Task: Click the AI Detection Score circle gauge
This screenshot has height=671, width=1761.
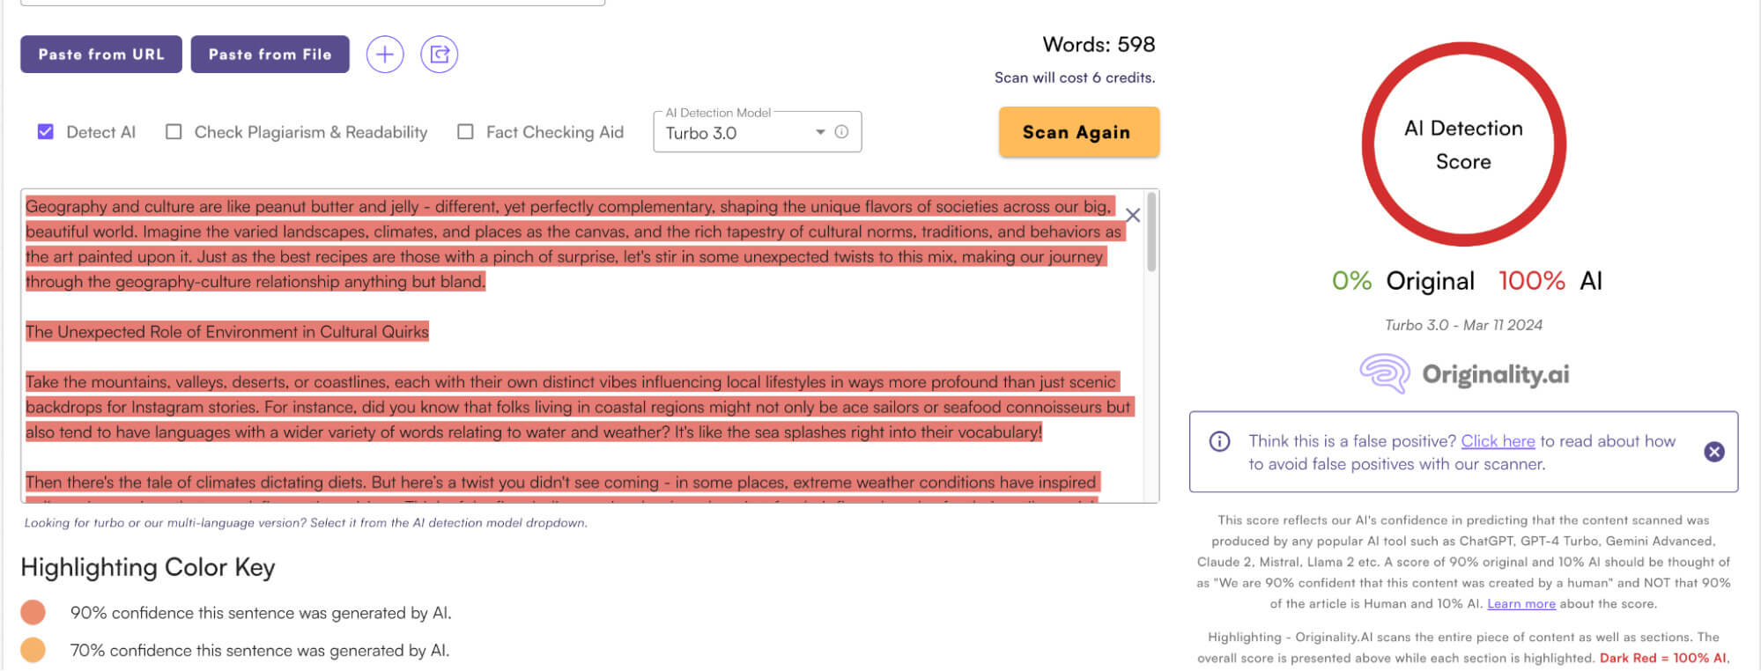Action: click(1463, 144)
